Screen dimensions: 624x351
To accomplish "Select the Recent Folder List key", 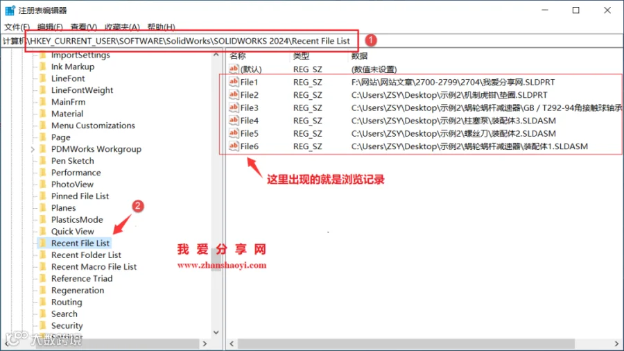I will tap(86, 255).
